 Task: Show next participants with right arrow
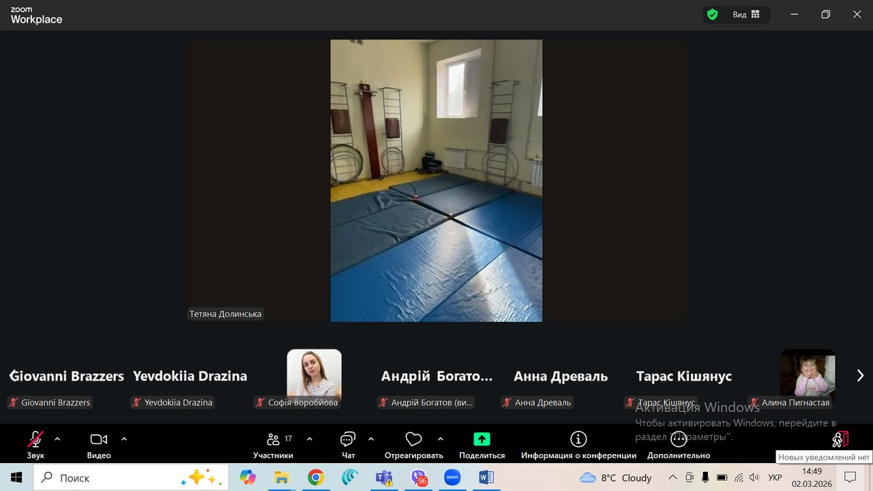coord(860,376)
